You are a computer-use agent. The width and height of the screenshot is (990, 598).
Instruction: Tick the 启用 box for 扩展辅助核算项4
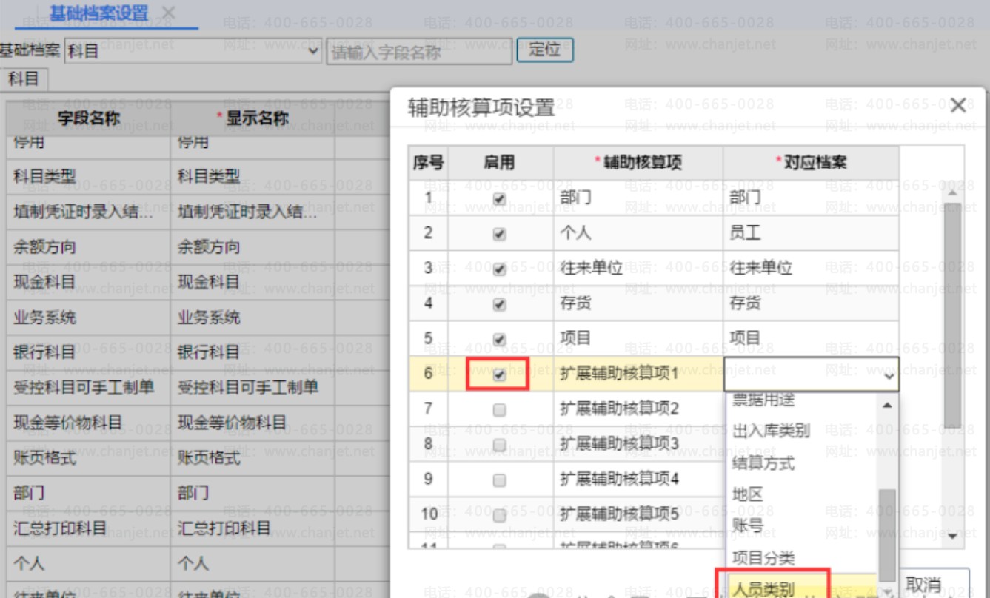500,480
